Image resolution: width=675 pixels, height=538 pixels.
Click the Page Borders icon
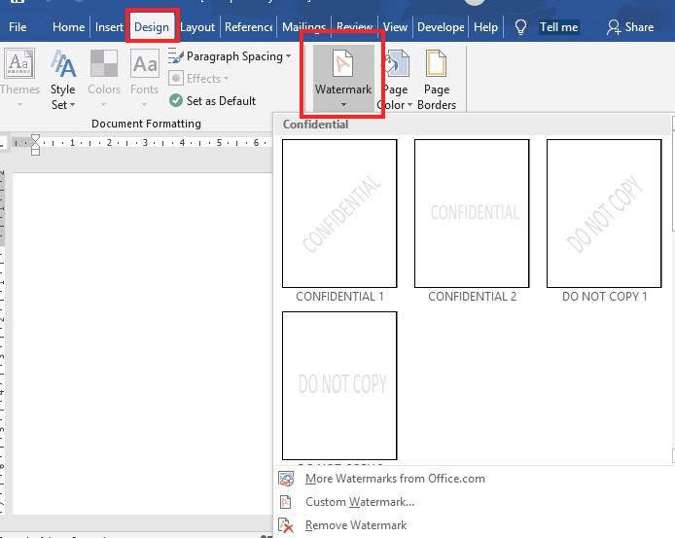pyautogui.click(x=436, y=64)
